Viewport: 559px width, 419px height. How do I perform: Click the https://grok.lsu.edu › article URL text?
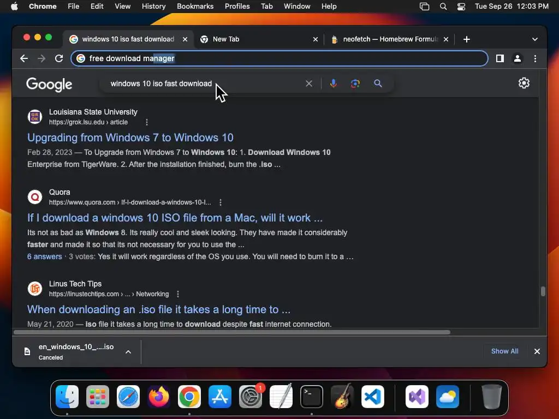point(88,122)
